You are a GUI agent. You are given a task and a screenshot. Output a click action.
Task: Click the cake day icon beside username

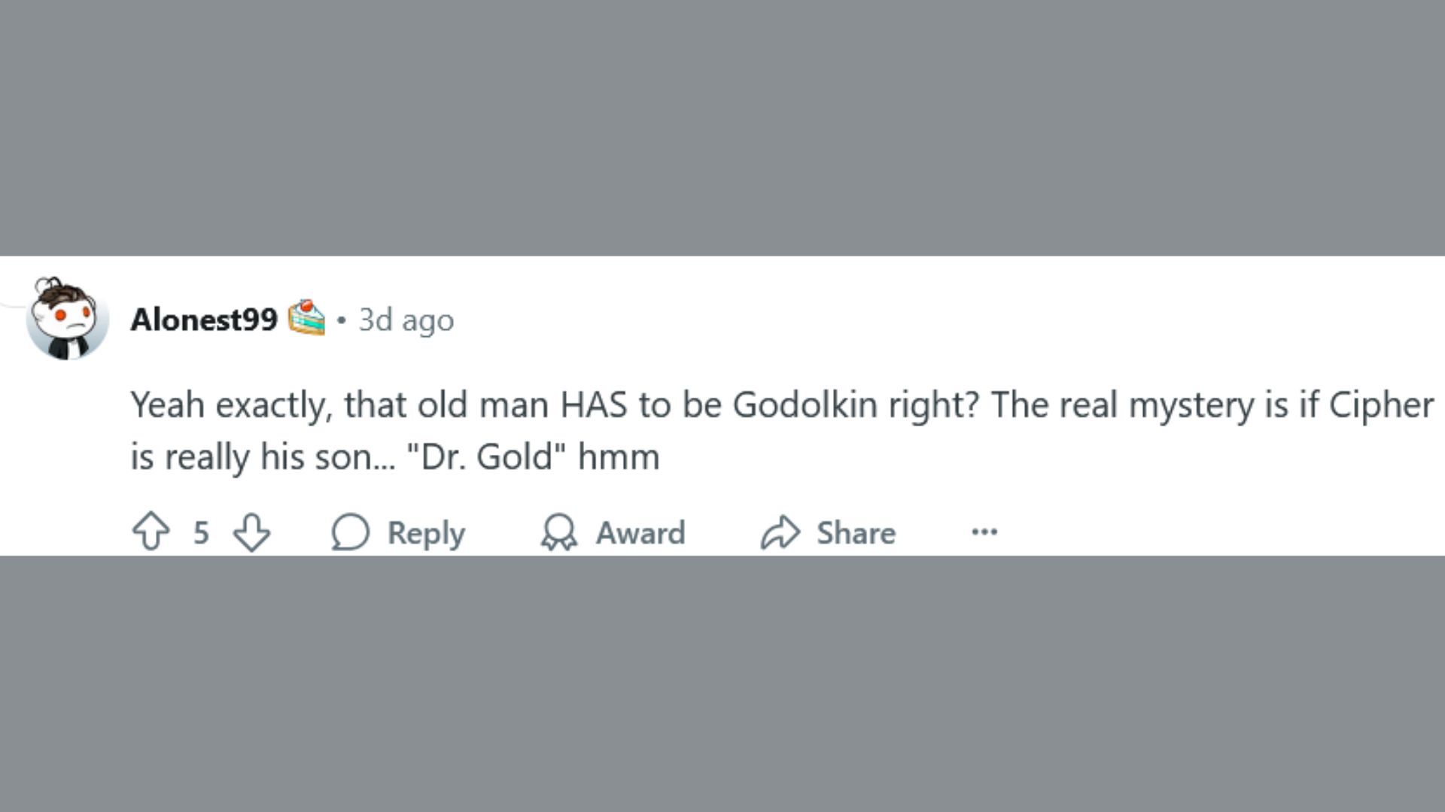[307, 318]
